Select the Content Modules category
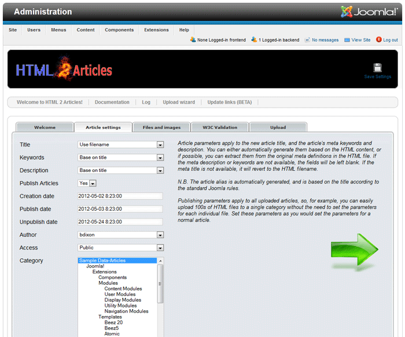The height and width of the screenshot is (337, 405). click(x=123, y=289)
